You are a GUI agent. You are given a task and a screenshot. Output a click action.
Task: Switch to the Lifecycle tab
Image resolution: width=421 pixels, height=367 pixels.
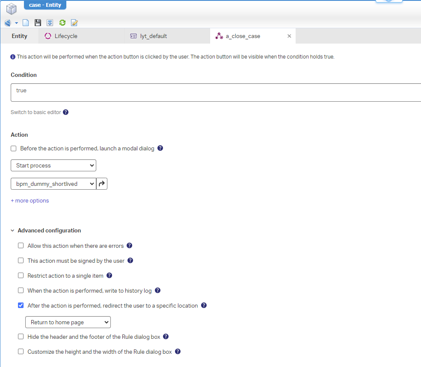[66, 36]
